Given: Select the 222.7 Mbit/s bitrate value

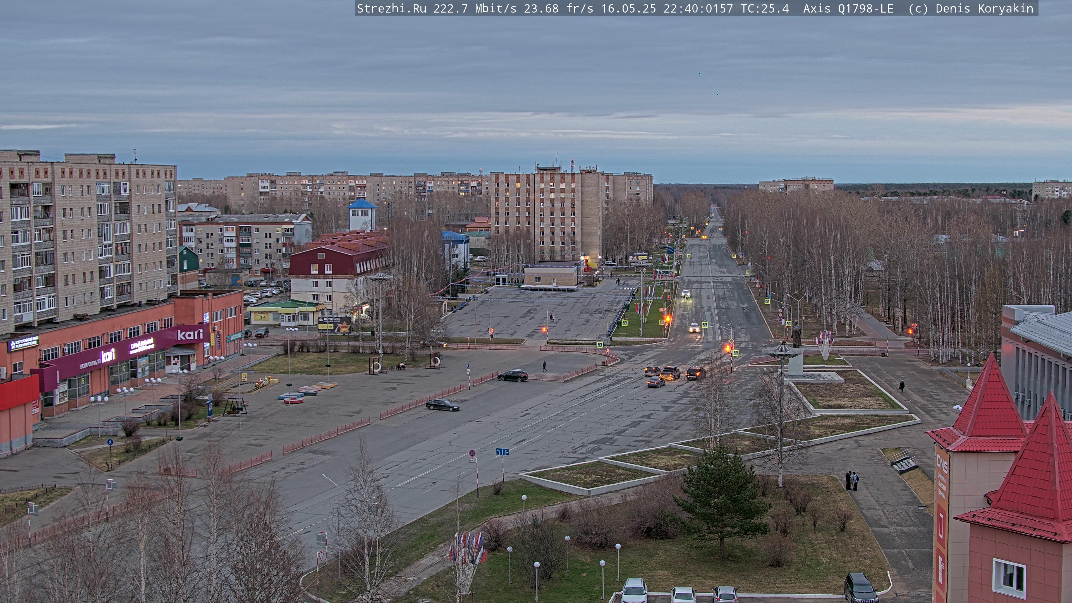Looking at the screenshot, I should [475, 8].
